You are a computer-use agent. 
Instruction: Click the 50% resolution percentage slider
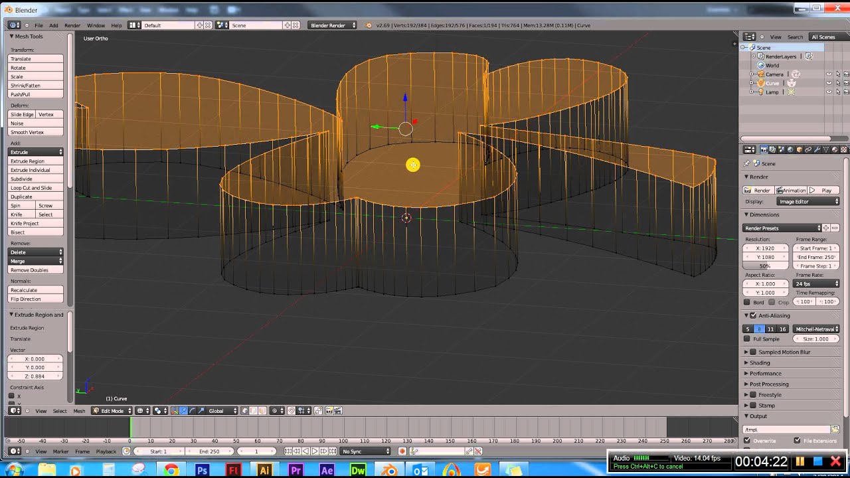[765, 266]
